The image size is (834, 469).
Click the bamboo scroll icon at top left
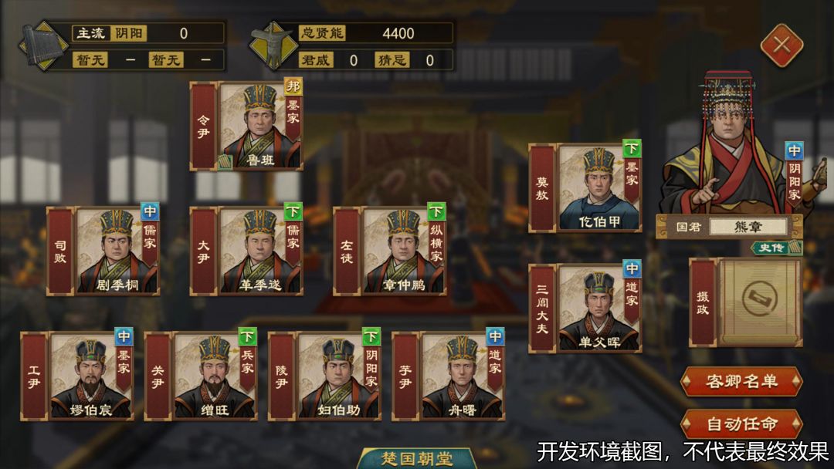coord(43,46)
